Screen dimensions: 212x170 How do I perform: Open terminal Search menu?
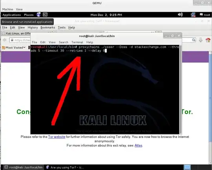point(64,42)
